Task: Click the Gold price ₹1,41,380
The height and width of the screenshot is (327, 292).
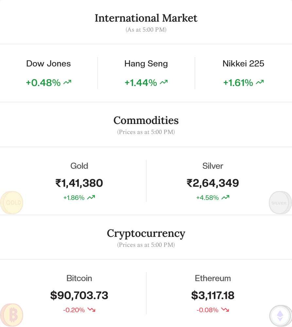Action: [79, 183]
